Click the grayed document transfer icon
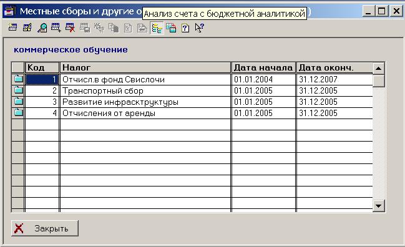Screen dimensions: 405x247 coord(142,28)
